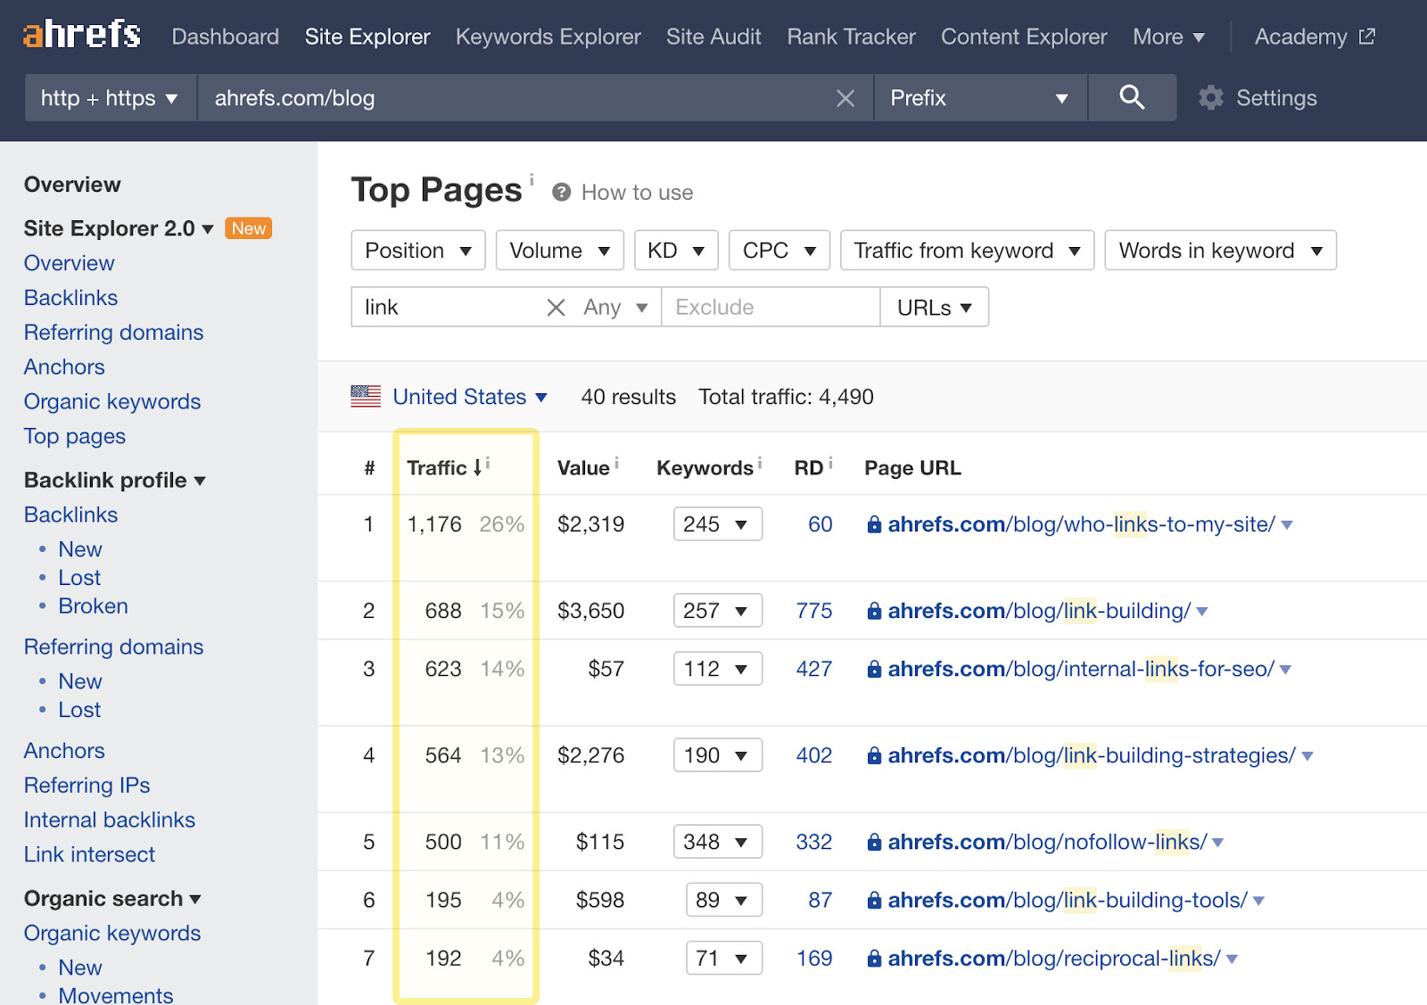The width and height of the screenshot is (1427, 1005).
Task: Open the ahrefs.com/blog/link-building page link
Action: pos(1035,611)
